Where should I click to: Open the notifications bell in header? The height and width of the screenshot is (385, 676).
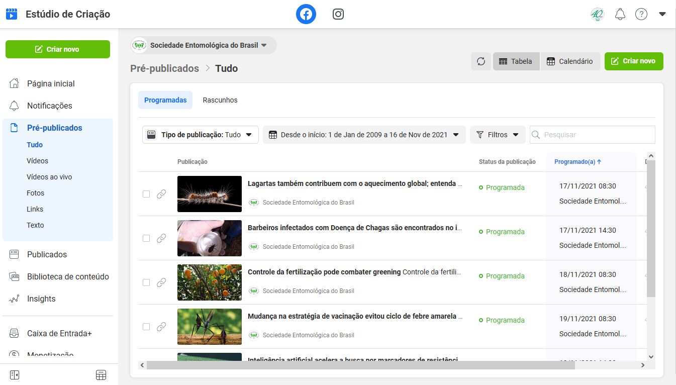[x=620, y=14]
